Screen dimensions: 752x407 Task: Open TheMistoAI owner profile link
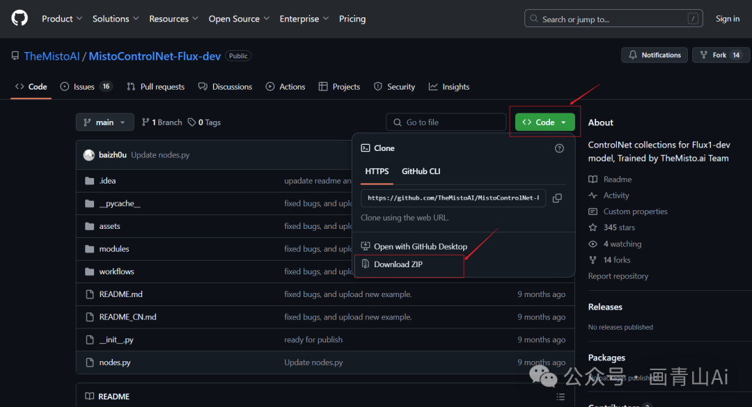point(52,56)
